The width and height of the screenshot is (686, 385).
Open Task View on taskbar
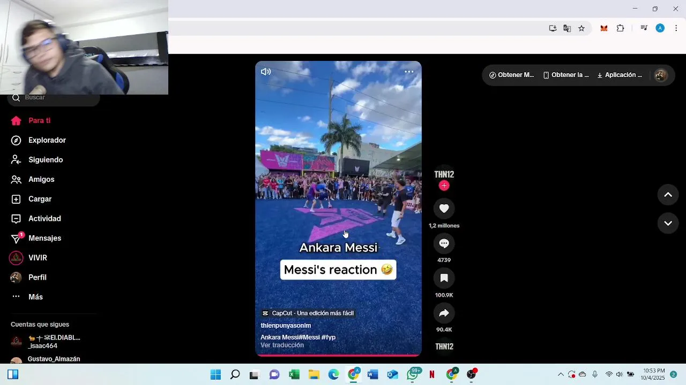pyautogui.click(x=254, y=374)
